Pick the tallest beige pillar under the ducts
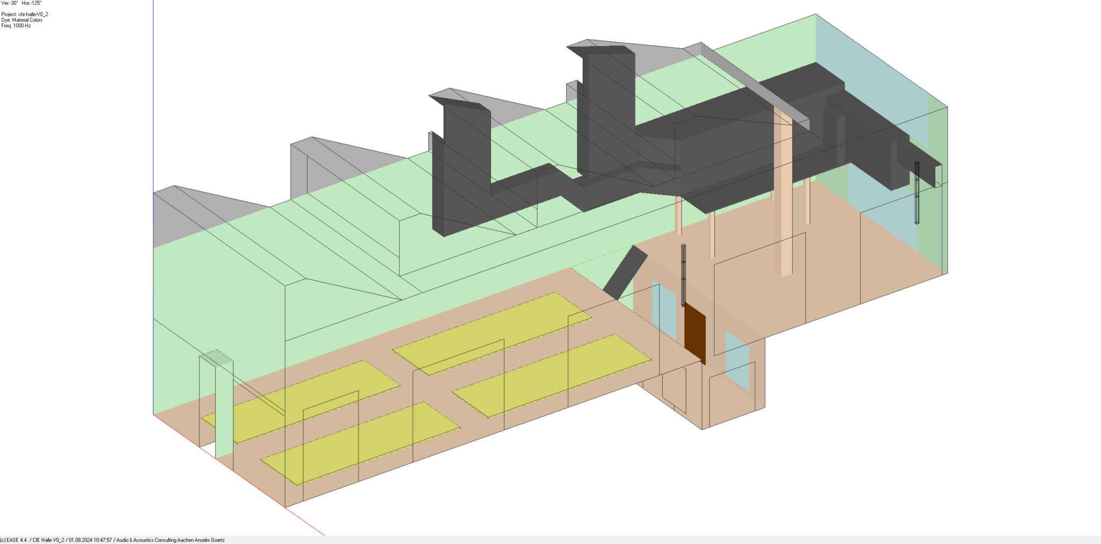1101x544 pixels. [785, 193]
